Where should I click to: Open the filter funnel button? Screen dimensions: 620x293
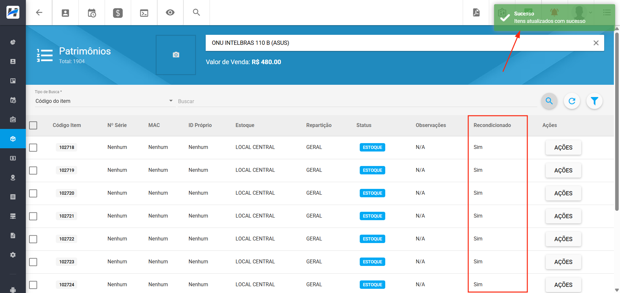pyautogui.click(x=594, y=101)
